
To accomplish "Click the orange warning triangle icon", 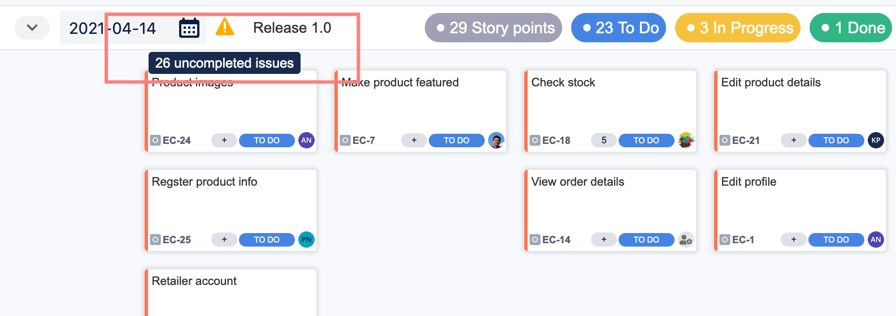I will click(225, 27).
